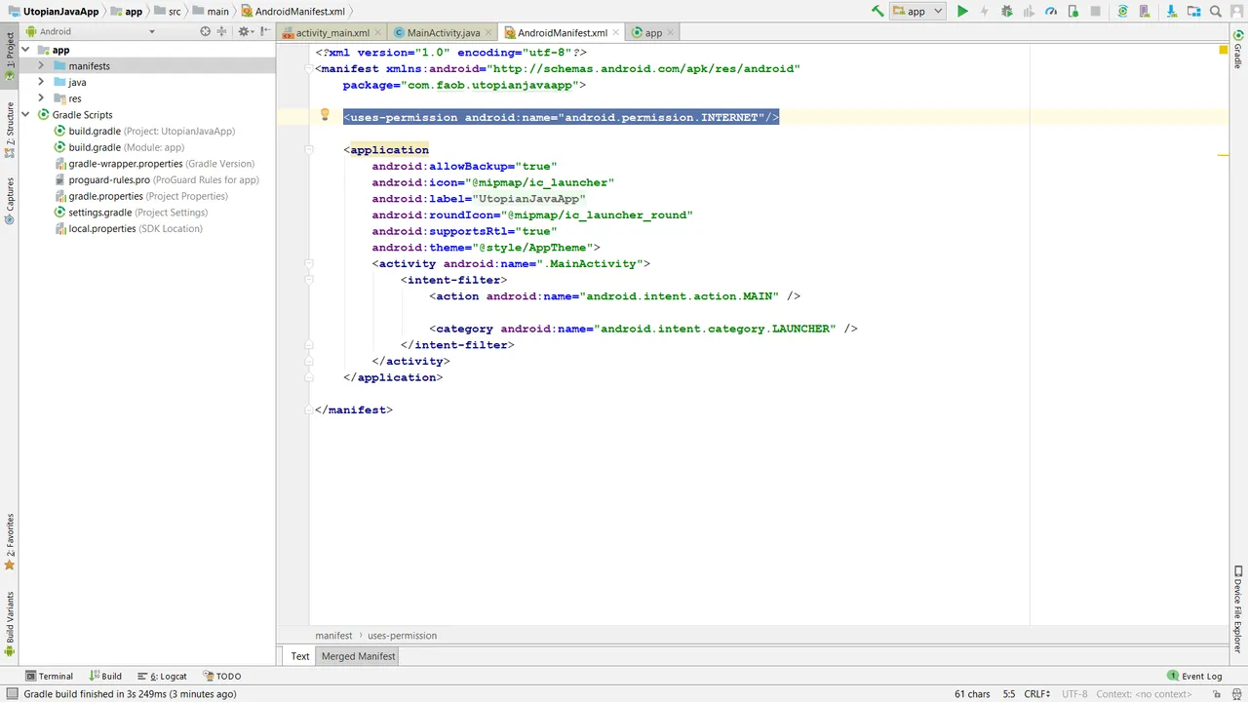
Task: Click the Collapse All icon in Project panel
Action: tap(222, 31)
